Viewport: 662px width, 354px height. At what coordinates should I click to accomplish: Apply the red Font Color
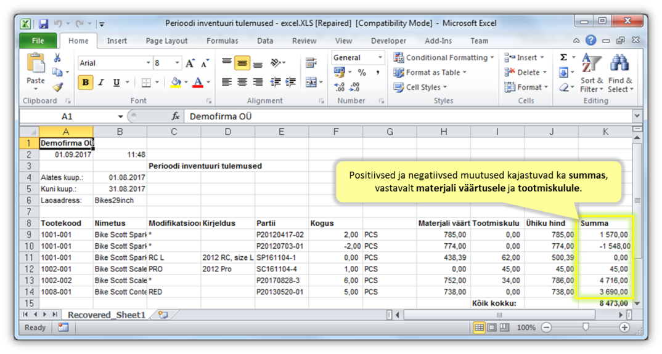pyautogui.click(x=198, y=82)
